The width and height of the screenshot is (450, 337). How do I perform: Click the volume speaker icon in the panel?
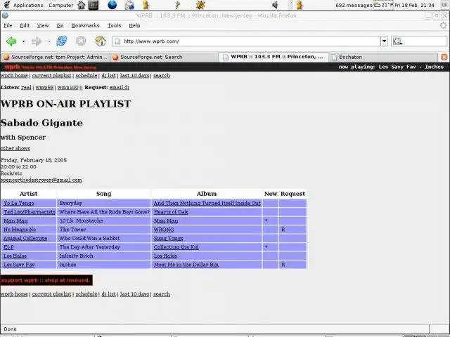pos(275,5)
